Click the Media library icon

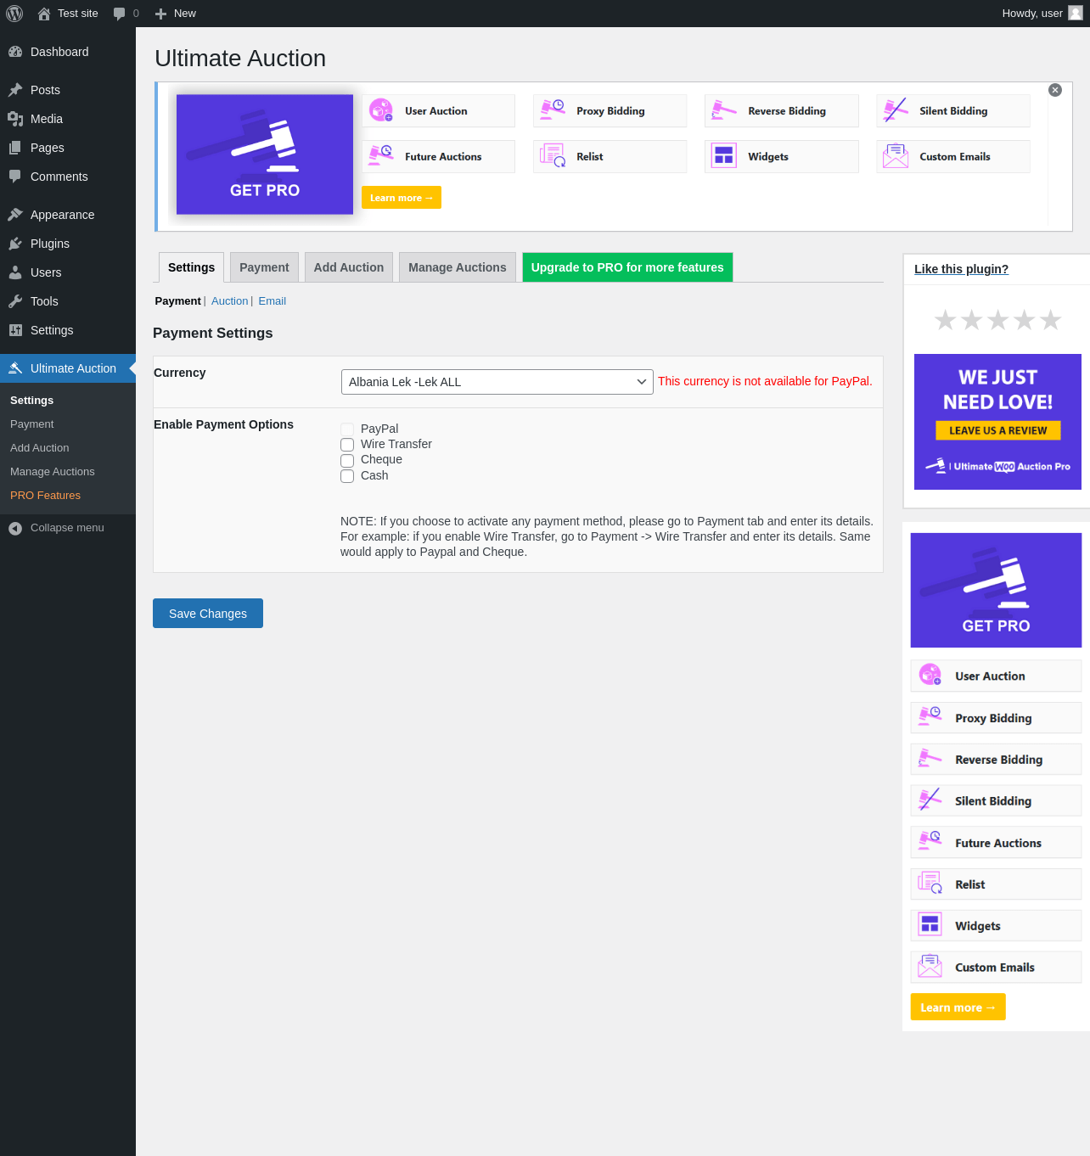coord(15,119)
